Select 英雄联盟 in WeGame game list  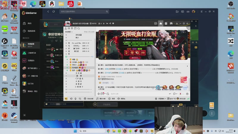30,45
